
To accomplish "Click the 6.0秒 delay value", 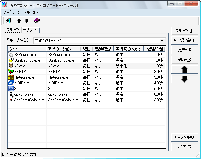I will pos(158,89).
